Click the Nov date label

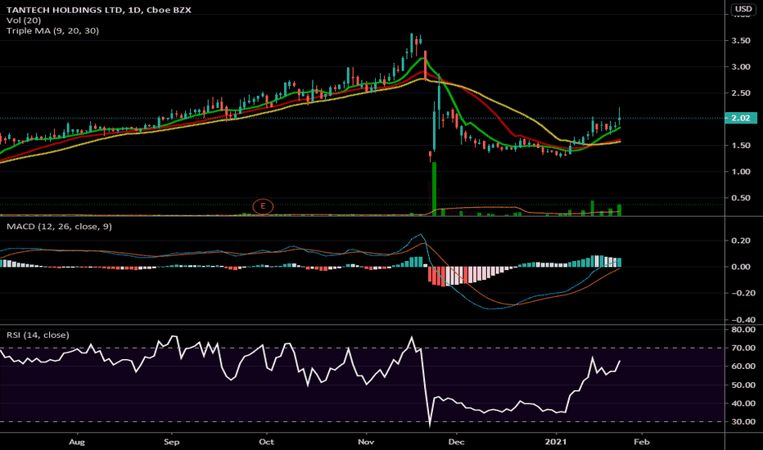(x=366, y=442)
